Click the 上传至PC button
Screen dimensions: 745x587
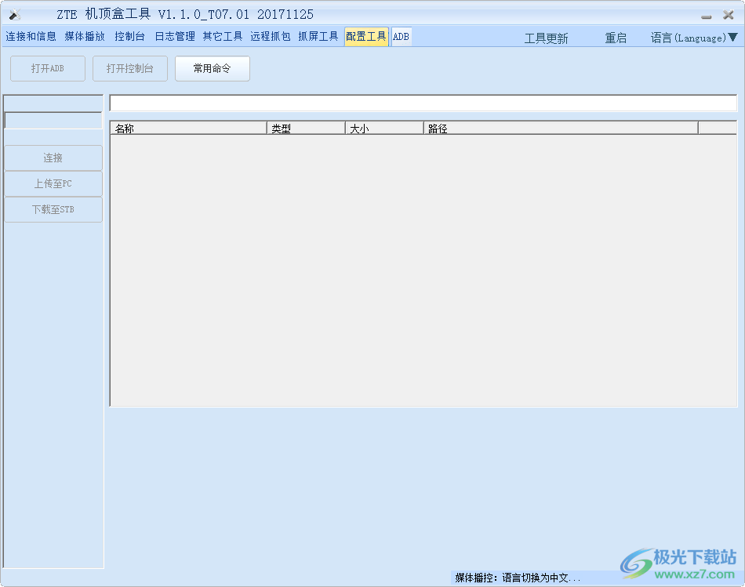[53, 183]
